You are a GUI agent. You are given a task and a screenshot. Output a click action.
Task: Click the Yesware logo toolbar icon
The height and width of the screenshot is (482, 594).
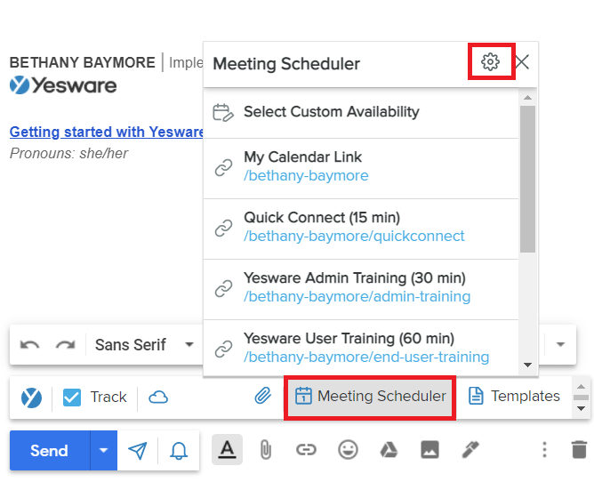coord(31,398)
